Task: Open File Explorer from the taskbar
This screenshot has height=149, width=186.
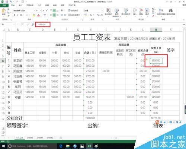Action: click(68, 146)
